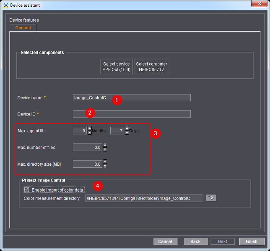Click the Color measurement directory path field
This screenshot has height=251, width=270.
click(144, 198)
